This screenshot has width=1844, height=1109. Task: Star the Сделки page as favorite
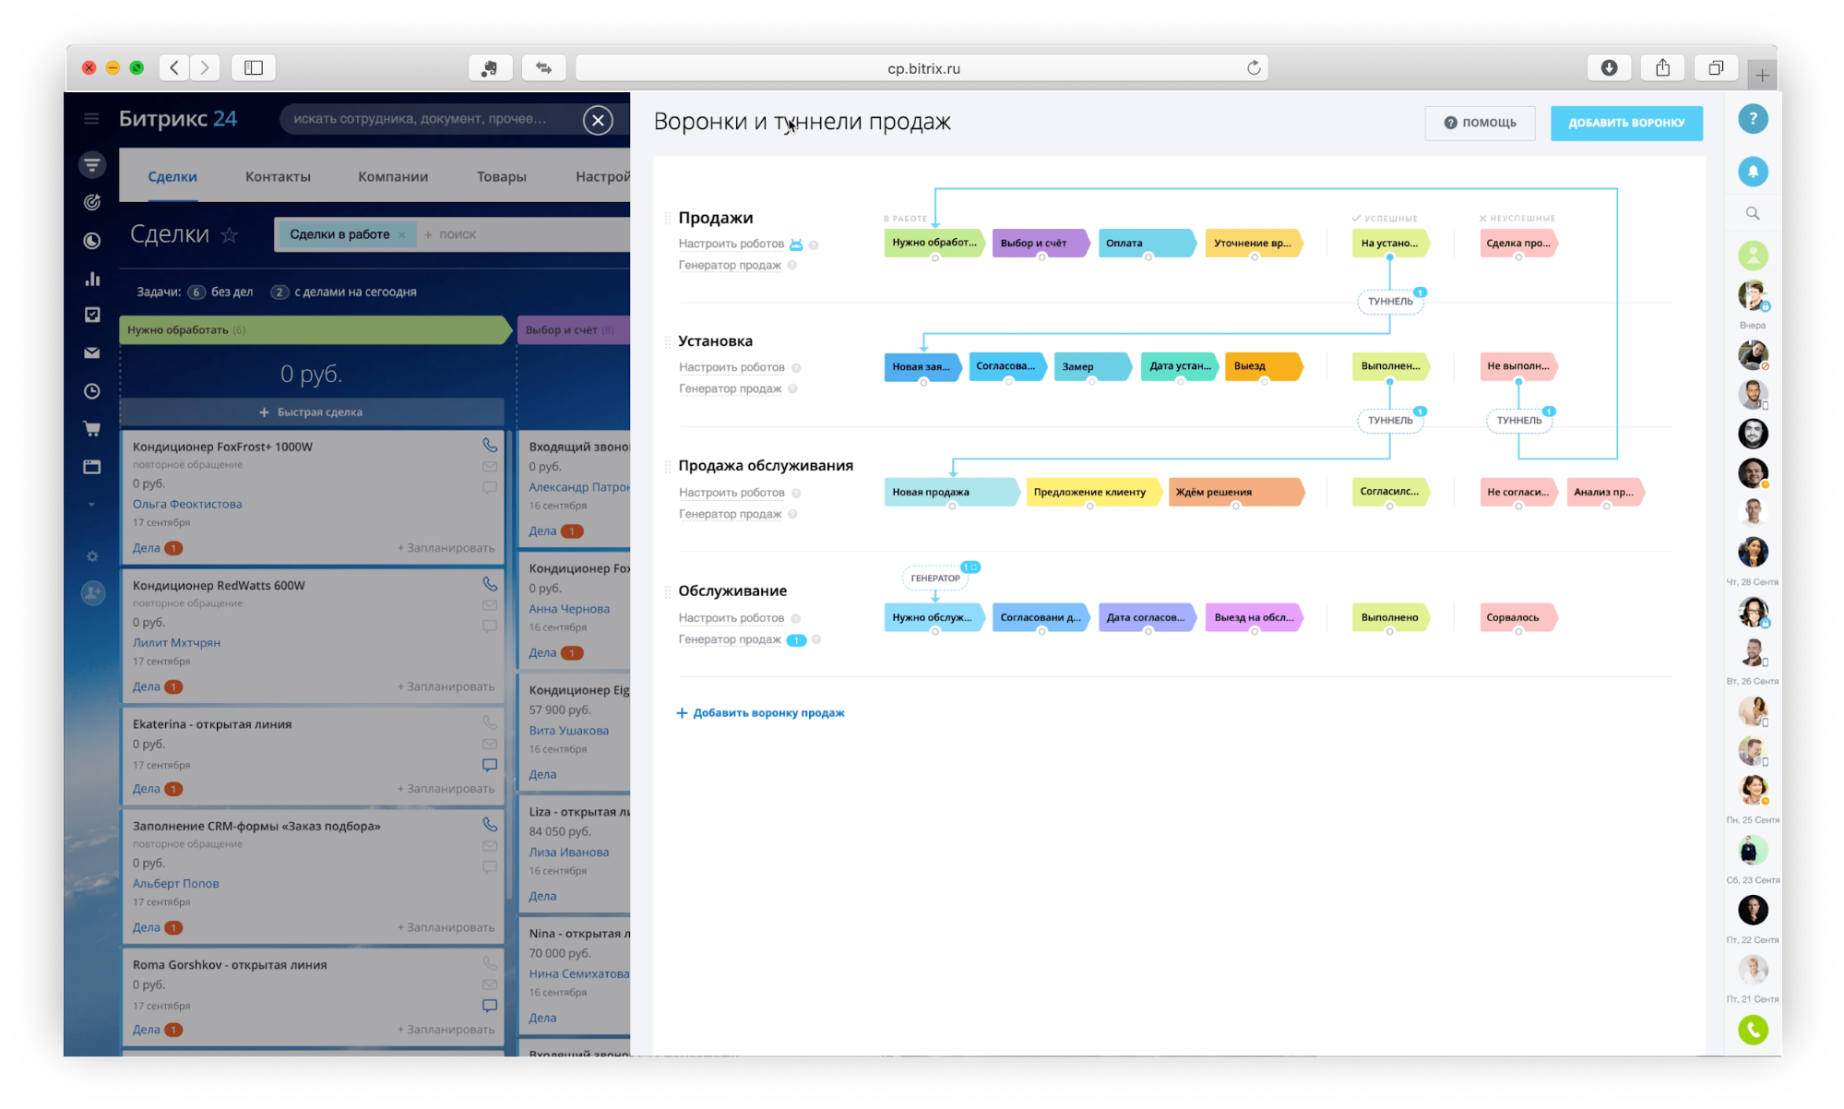point(230,235)
